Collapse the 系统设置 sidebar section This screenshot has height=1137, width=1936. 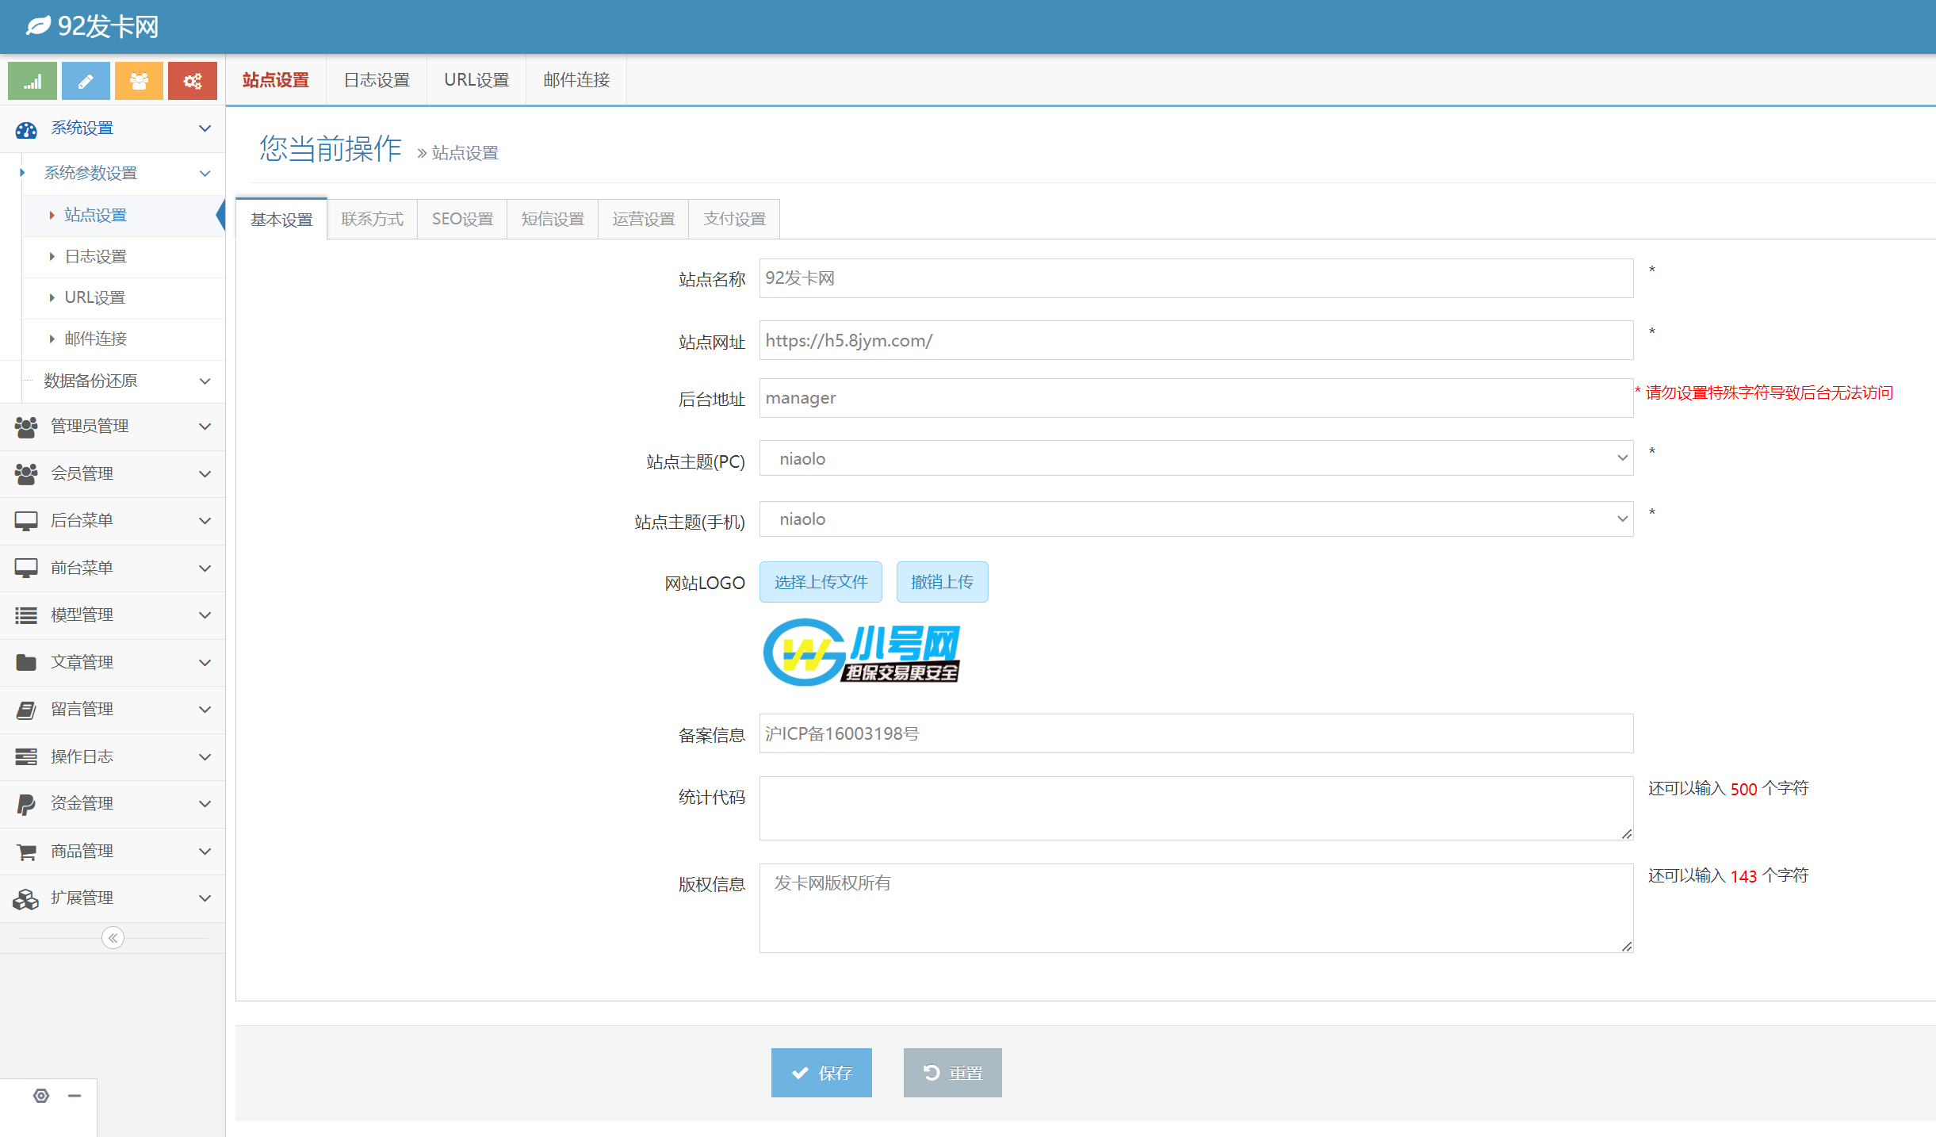(113, 128)
